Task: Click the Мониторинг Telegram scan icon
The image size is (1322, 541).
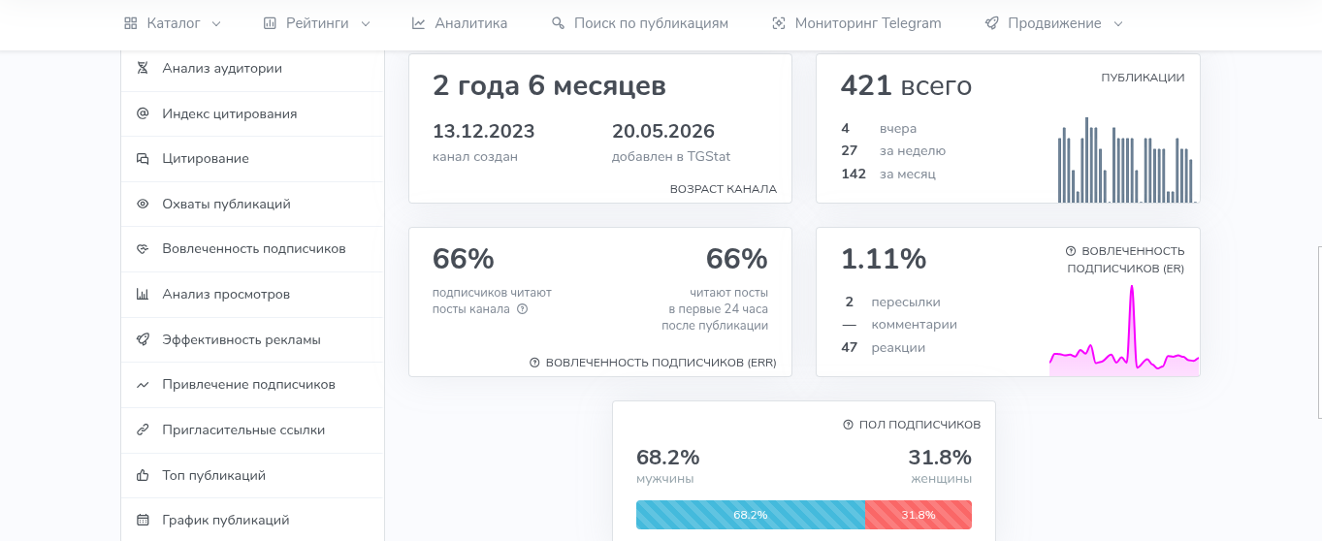Action: (778, 23)
